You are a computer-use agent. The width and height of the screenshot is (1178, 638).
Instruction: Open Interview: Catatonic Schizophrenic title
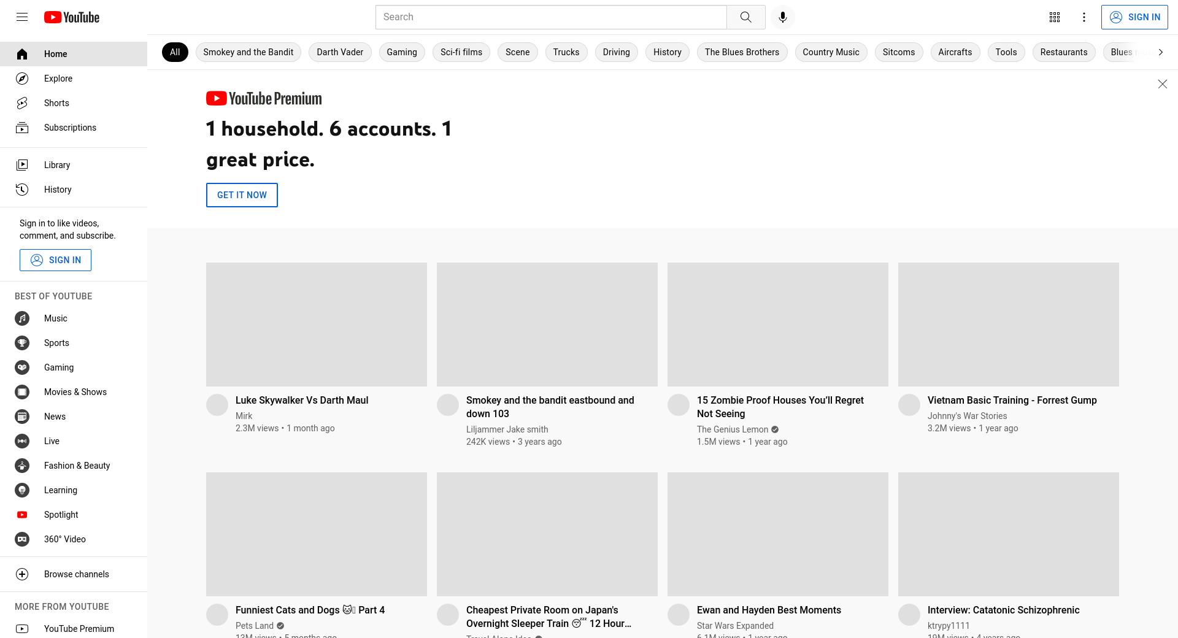coord(1004,610)
